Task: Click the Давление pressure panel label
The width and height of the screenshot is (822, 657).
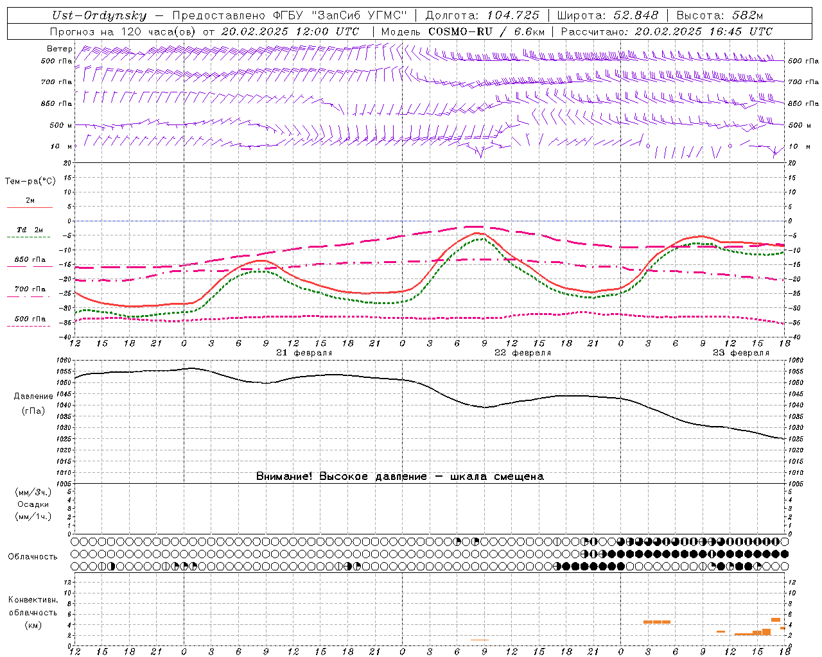Action: tap(33, 397)
